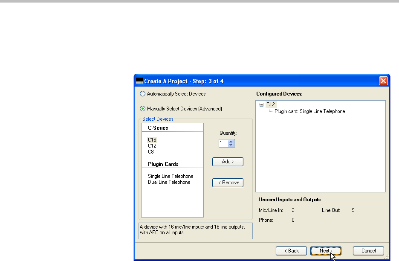Decrease the Quantity with the down arrow

(231, 145)
